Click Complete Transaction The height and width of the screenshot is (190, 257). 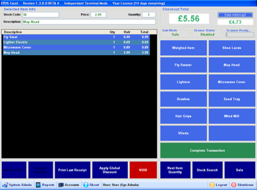click(208, 150)
